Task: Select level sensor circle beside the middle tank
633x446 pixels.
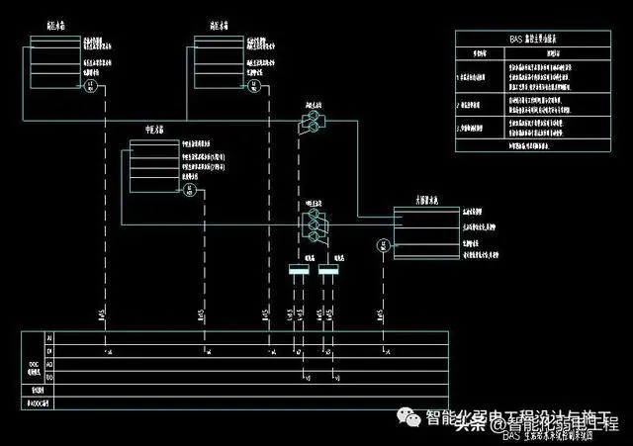Action: [190, 190]
